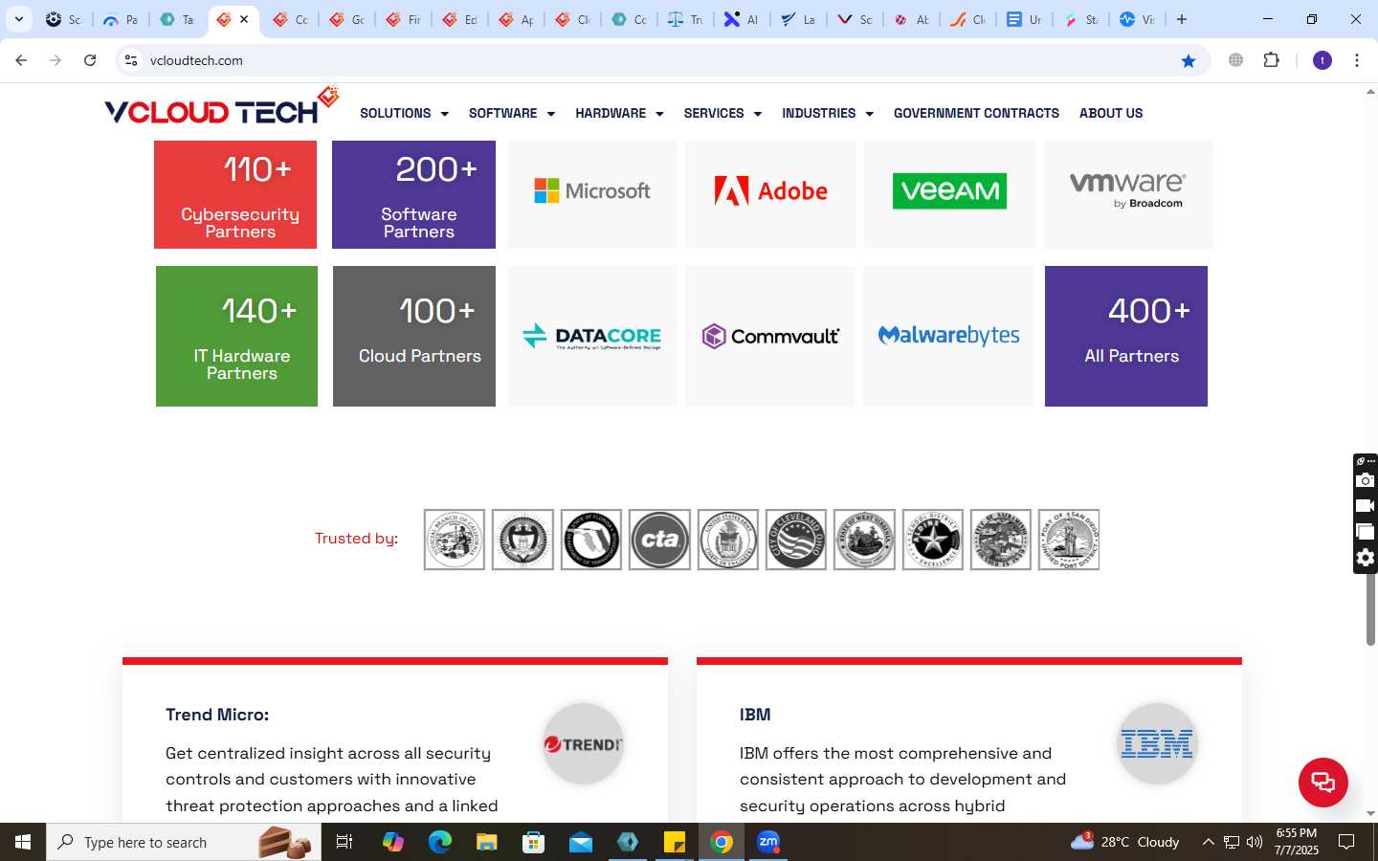Click the cta seal in Trusted by row

coord(659,540)
